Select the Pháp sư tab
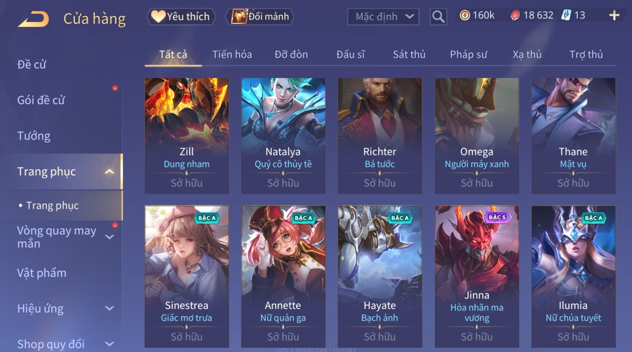This screenshot has height=352, width=632. click(468, 54)
